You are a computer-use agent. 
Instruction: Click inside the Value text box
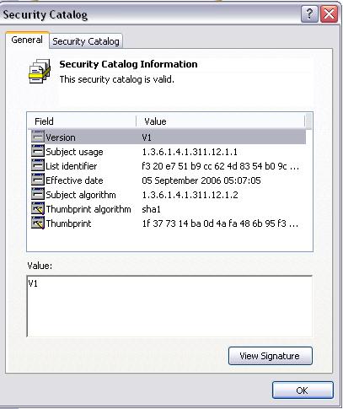pyautogui.click(x=169, y=306)
